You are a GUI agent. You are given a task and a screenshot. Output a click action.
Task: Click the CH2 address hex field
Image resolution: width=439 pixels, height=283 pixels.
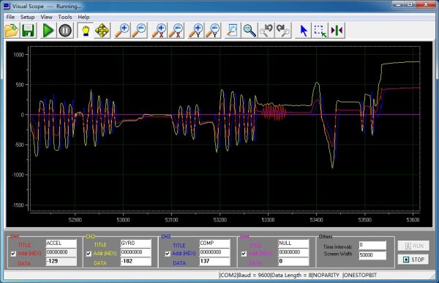136,252
